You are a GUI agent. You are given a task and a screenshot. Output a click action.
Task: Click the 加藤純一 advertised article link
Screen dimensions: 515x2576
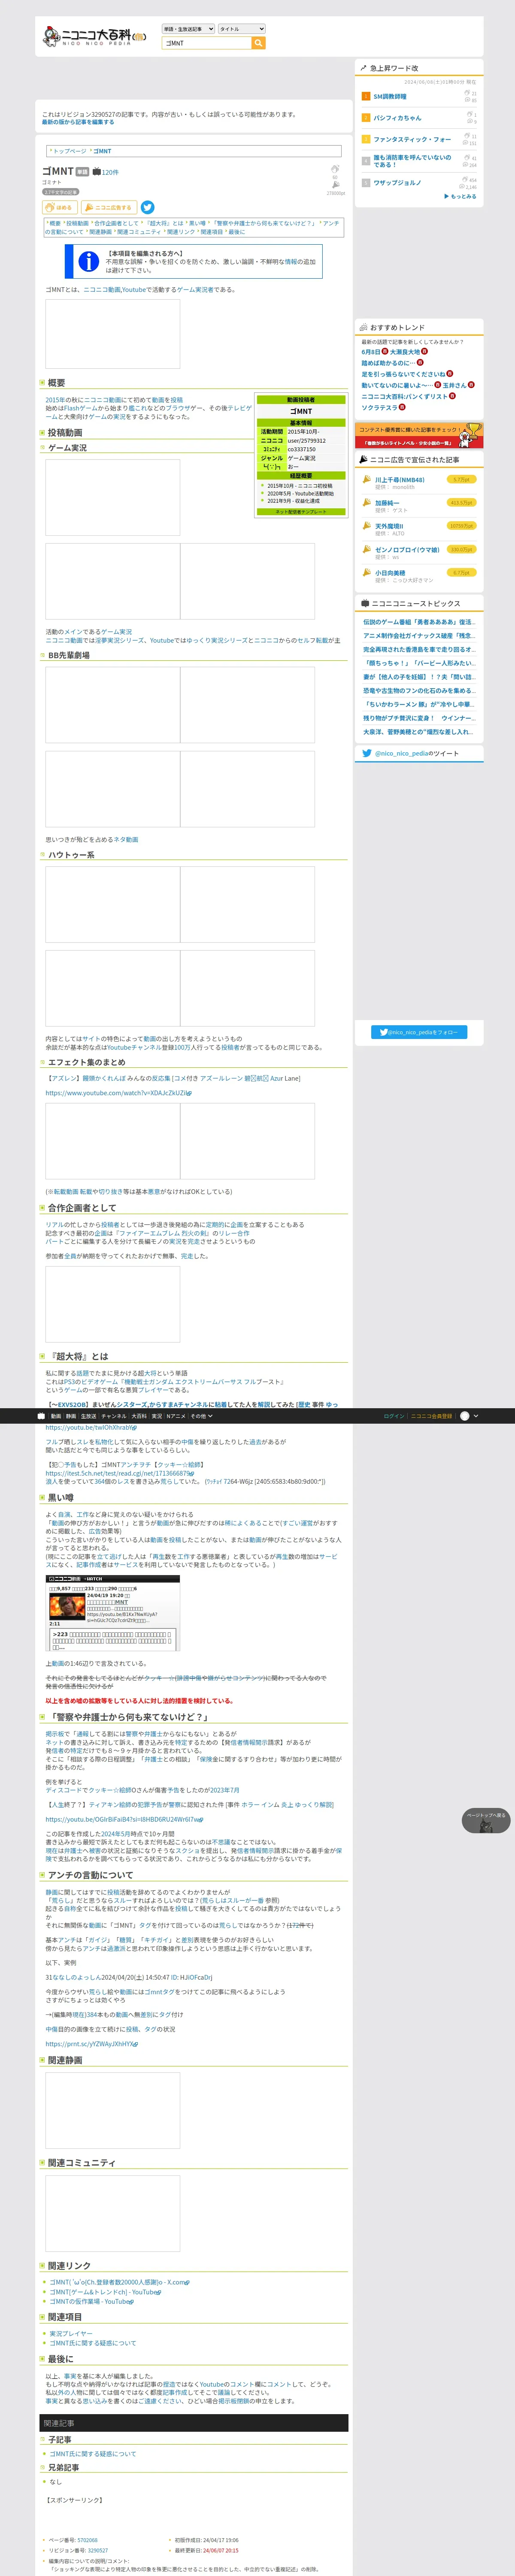tap(387, 503)
